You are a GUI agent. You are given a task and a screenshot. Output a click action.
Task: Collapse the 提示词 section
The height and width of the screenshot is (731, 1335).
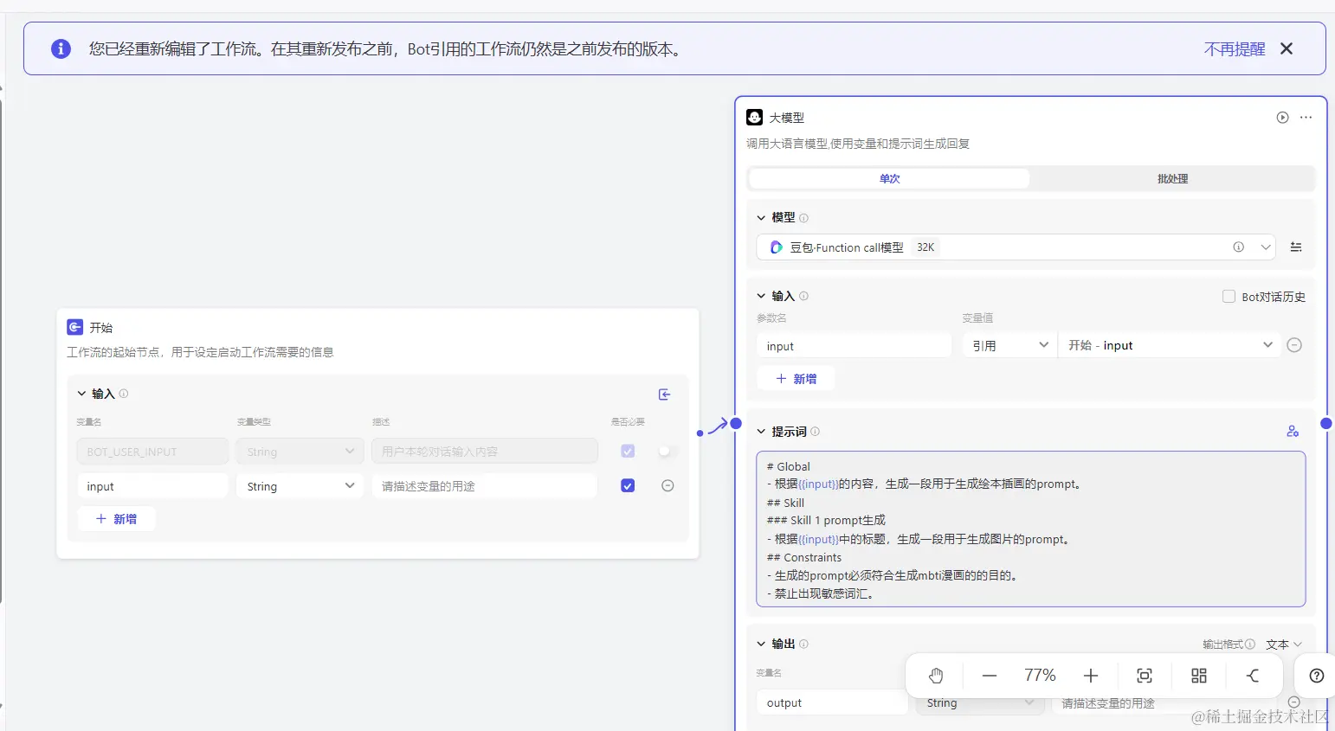pyautogui.click(x=761, y=432)
